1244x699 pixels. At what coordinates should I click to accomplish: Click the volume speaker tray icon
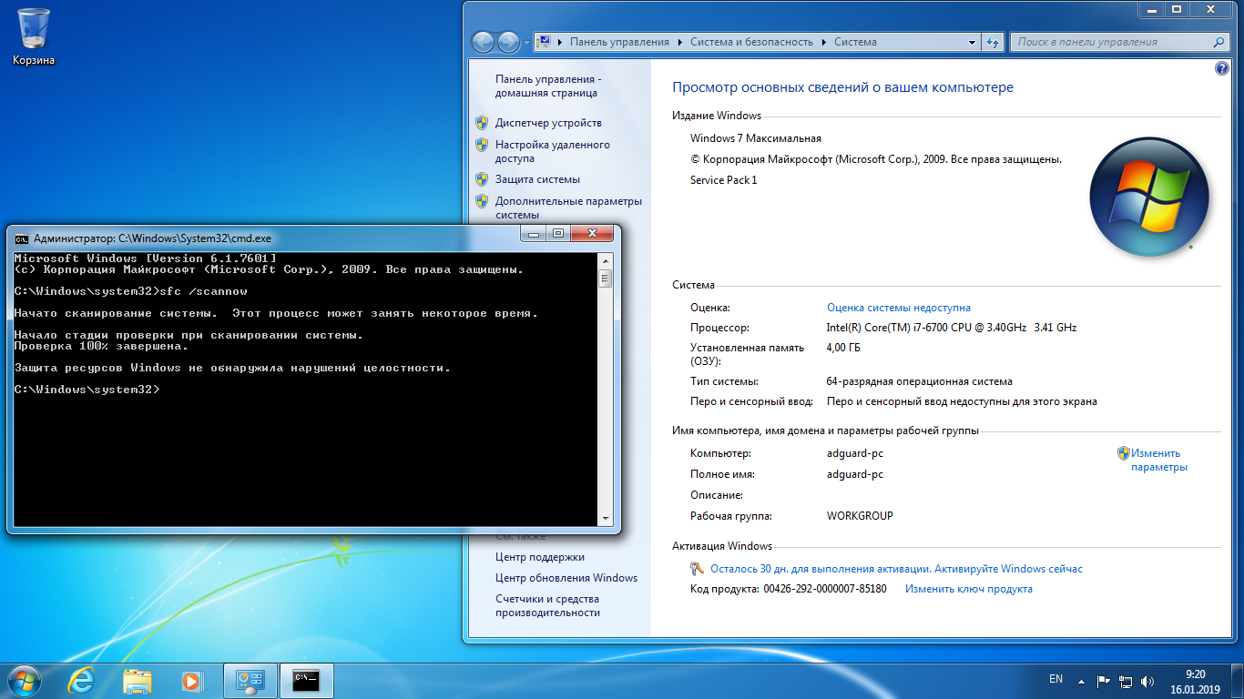[1147, 680]
